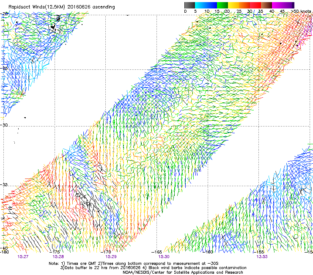Click the '20160626' date in the title
The width and height of the screenshot is (313, 275).
[79, 7]
